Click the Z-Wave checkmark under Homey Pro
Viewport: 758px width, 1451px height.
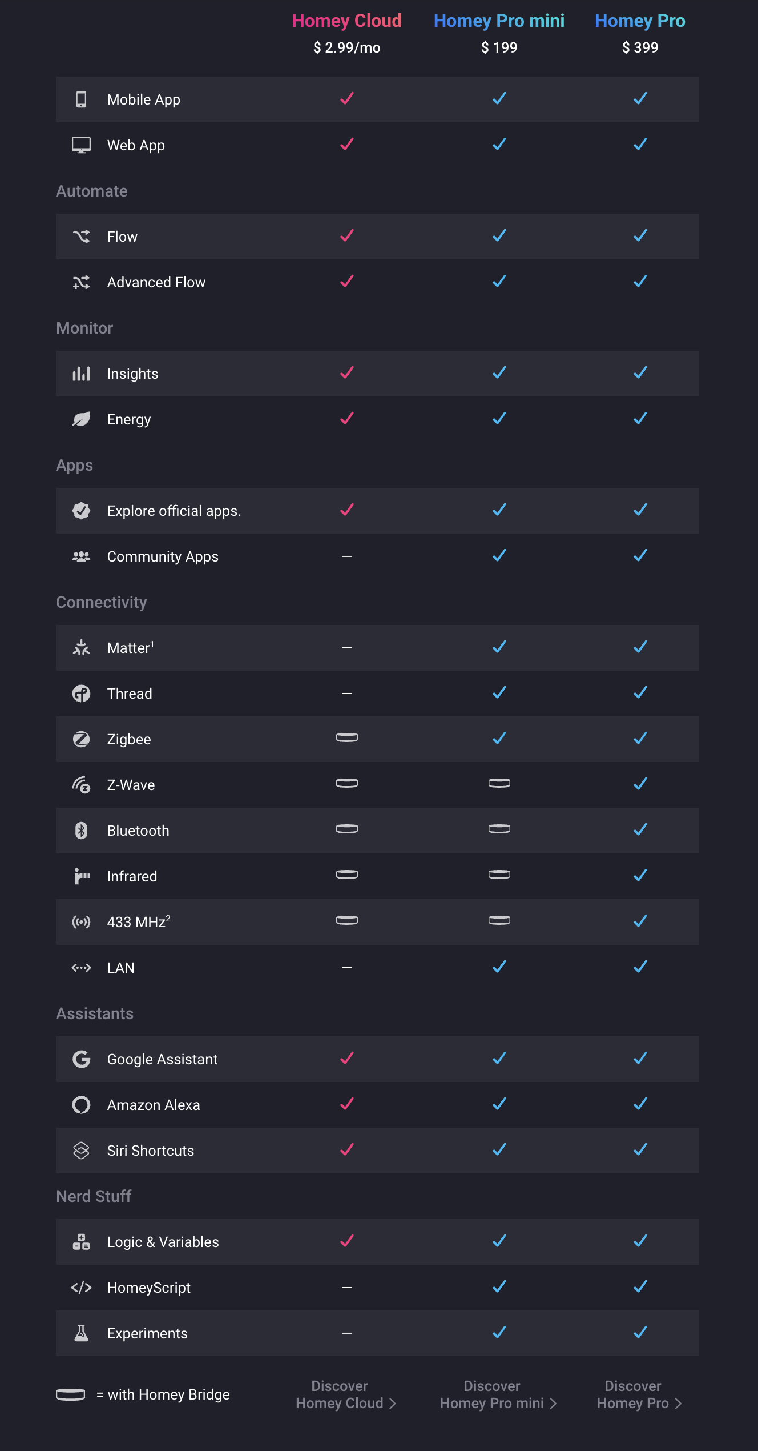(x=640, y=784)
